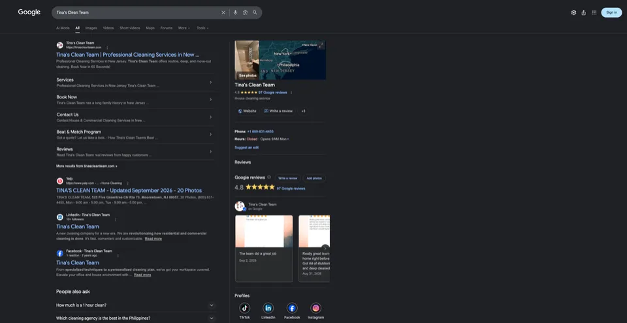Image resolution: width=627 pixels, height=323 pixels.
Task: Click the Yelp result favicon
Action: point(60,181)
